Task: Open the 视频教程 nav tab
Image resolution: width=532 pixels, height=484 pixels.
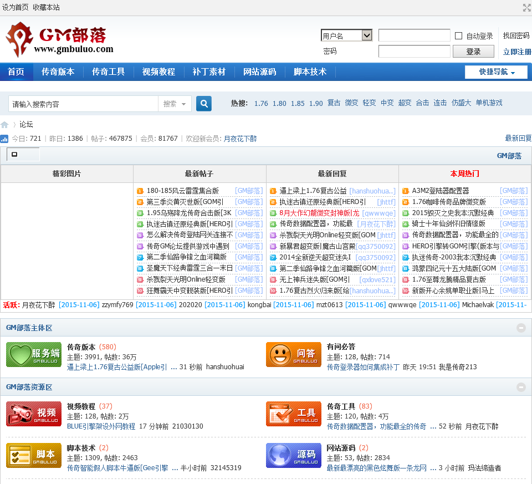Action: pos(159,72)
